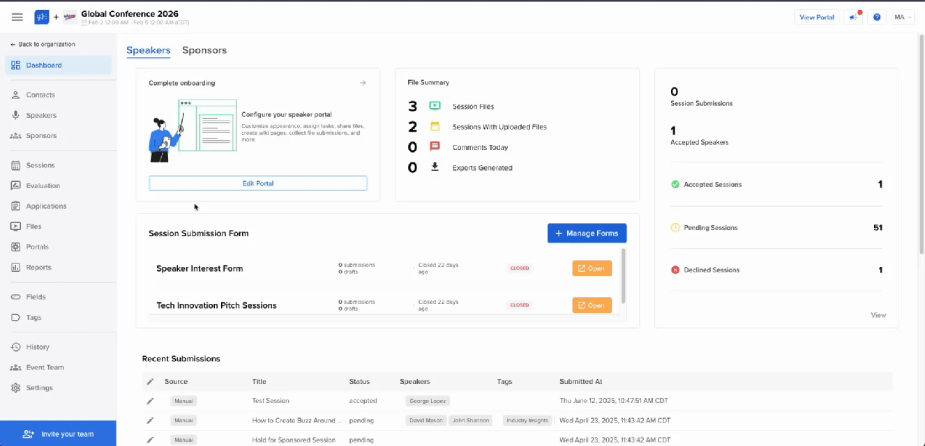Go back to organization link

pos(43,44)
